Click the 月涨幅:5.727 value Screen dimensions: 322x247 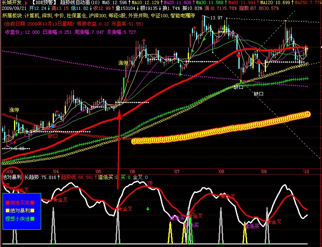point(121,32)
